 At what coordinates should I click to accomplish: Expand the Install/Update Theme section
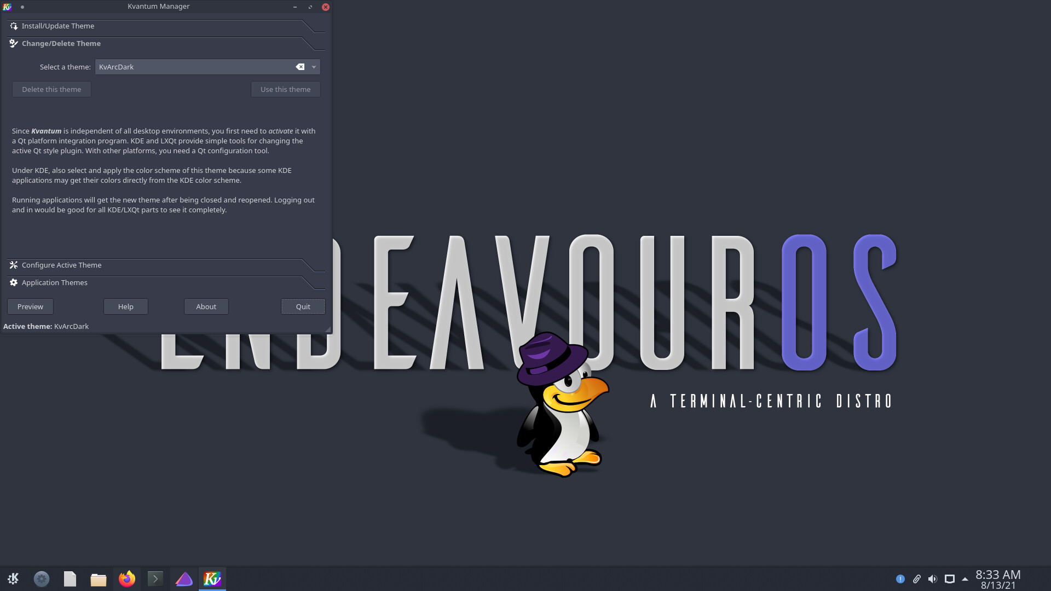[58, 26]
